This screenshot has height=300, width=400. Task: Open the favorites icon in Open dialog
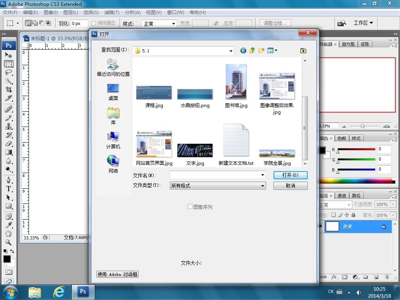point(303,51)
